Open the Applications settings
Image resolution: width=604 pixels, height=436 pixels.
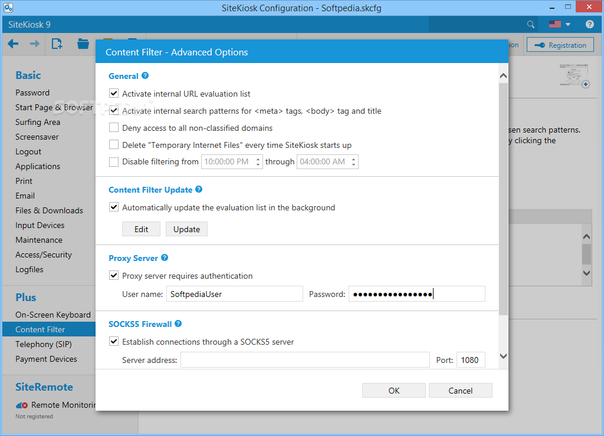[x=38, y=166]
